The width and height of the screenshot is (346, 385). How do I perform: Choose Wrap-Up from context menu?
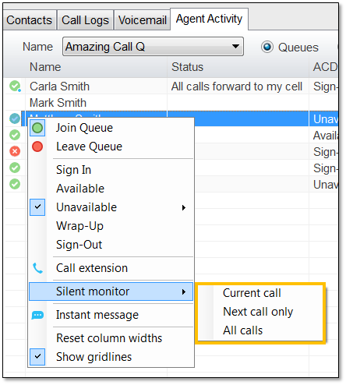111,226
